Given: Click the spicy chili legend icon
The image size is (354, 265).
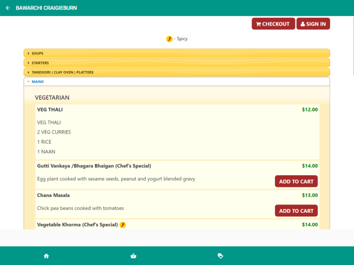Looking at the screenshot, I should tap(169, 39).
